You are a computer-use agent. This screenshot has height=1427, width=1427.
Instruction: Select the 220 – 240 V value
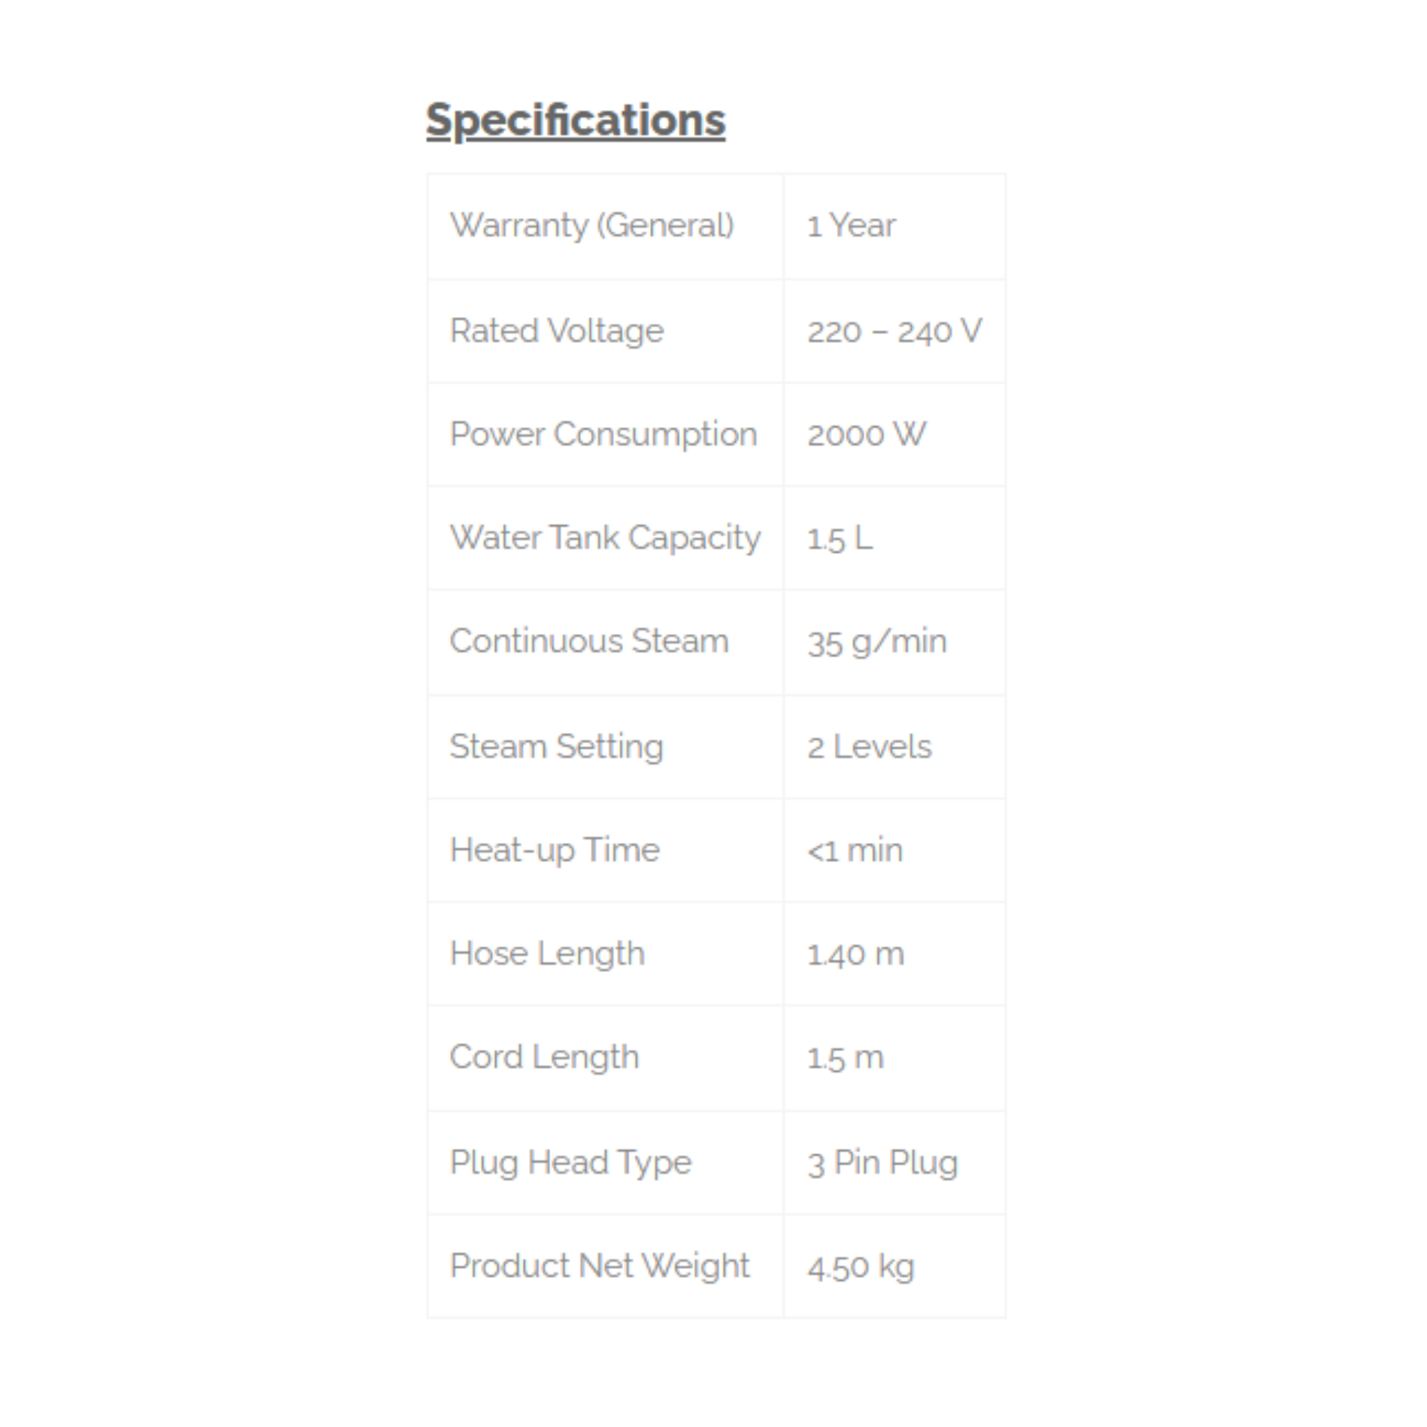(x=895, y=331)
